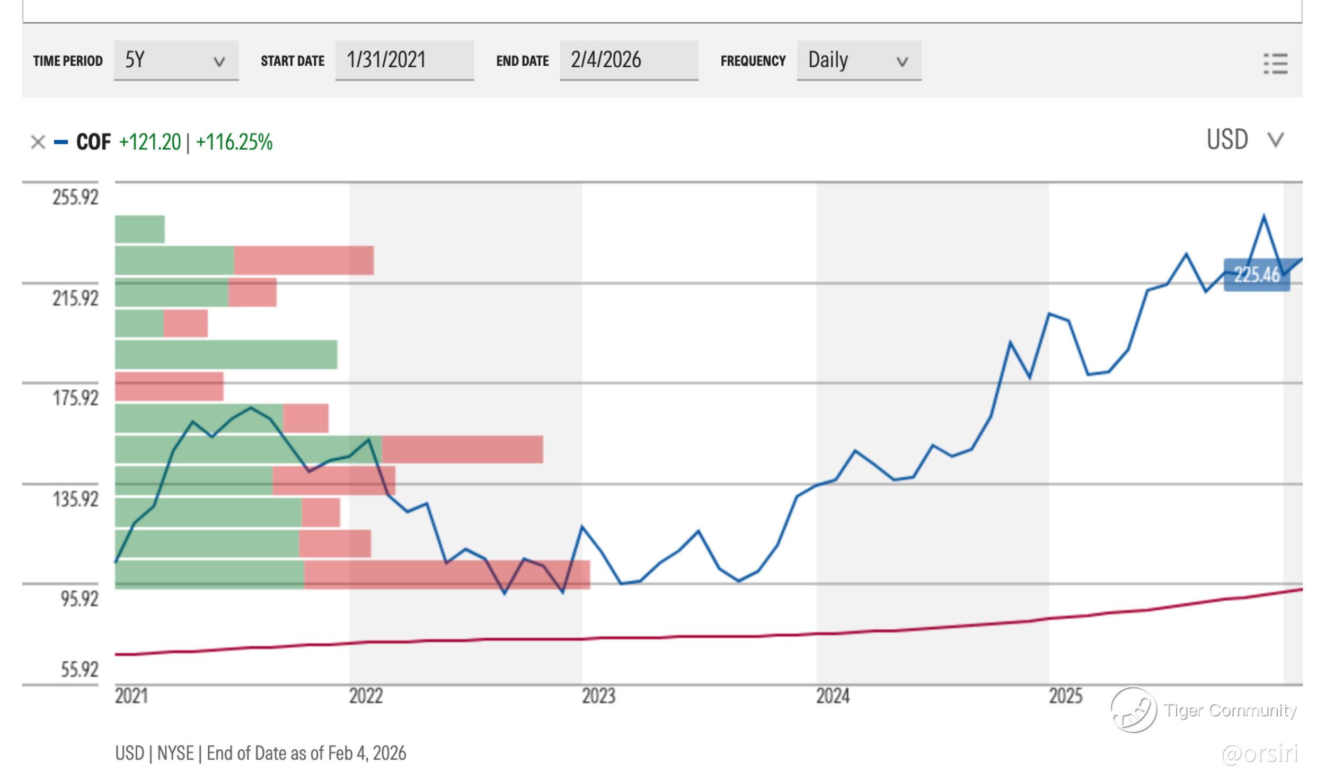Click the 225.46 price label tag
This screenshot has height=784, width=1325.
pyautogui.click(x=1256, y=275)
